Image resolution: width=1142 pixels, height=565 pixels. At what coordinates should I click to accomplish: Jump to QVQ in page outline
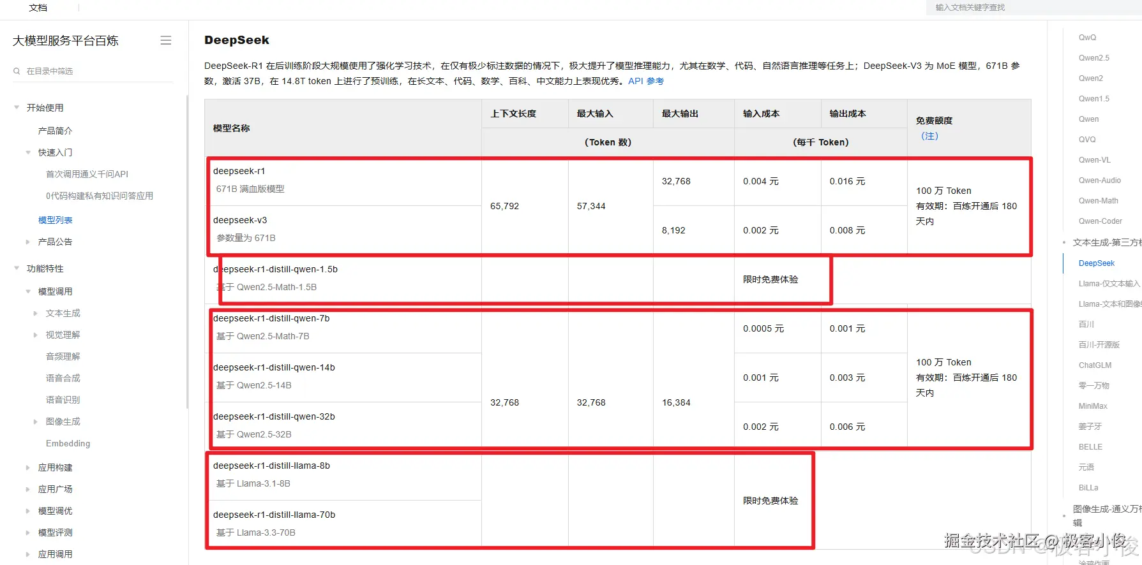coord(1087,140)
